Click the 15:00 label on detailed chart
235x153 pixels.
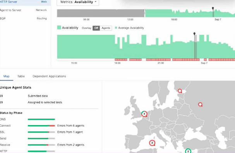74,63
